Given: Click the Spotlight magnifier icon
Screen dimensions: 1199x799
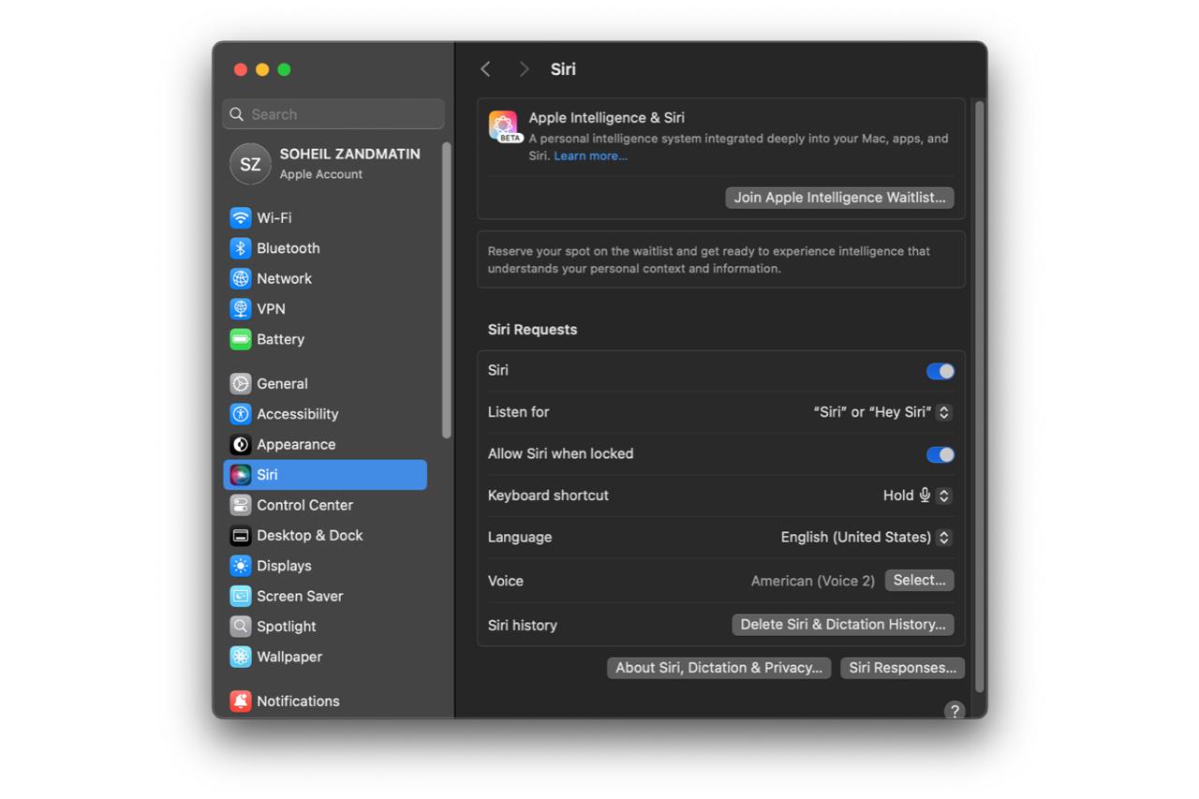Looking at the screenshot, I should pos(241,627).
